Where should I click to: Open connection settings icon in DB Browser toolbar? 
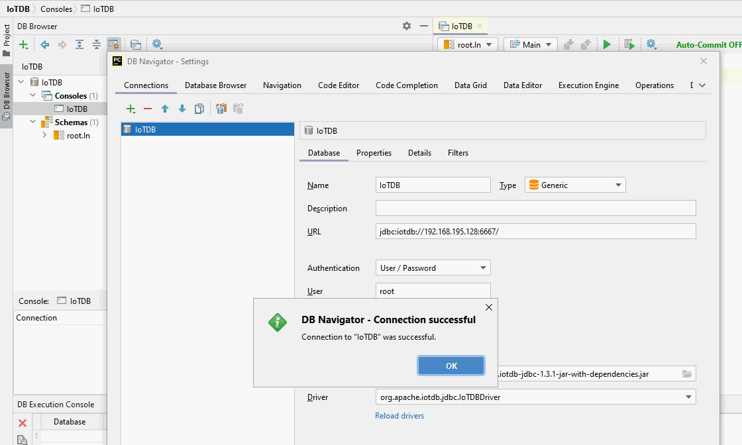point(113,44)
